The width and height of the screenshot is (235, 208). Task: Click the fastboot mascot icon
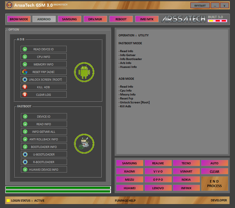tap(84, 143)
